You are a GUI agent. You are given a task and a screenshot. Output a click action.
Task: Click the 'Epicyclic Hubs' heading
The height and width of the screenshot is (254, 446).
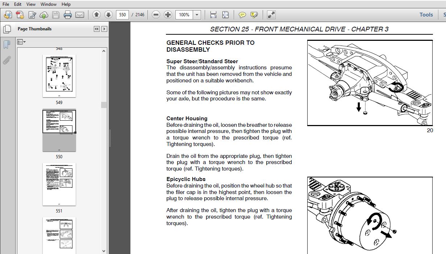(186, 179)
